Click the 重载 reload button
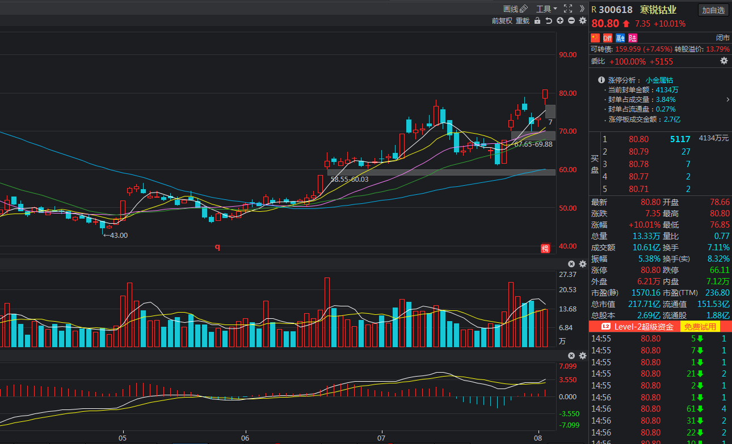 coord(523,21)
